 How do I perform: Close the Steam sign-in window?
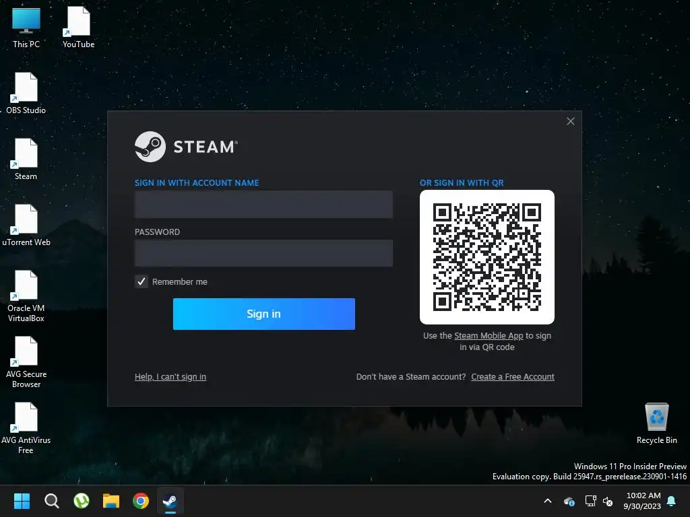570,121
